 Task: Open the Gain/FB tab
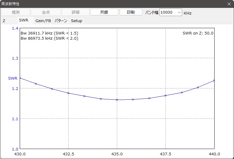point(43,21)
